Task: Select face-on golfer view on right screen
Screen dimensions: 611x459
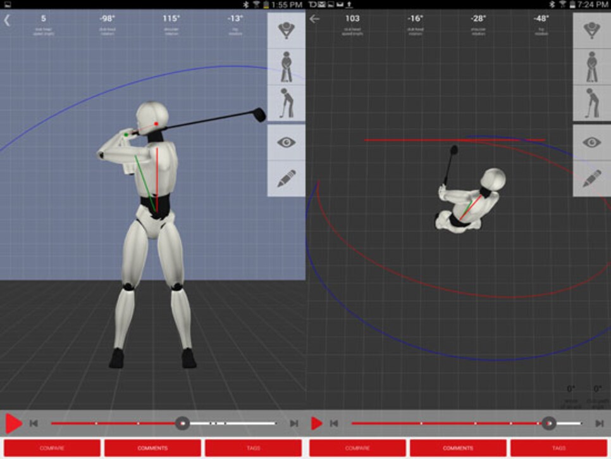Action: point(591,66)
